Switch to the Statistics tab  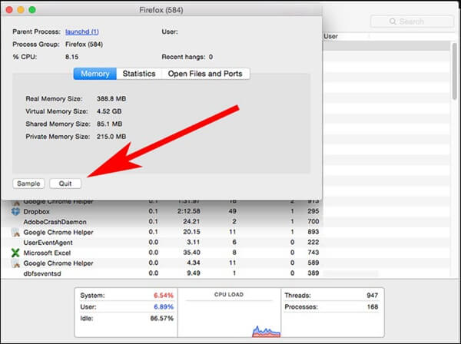(139, 74)
